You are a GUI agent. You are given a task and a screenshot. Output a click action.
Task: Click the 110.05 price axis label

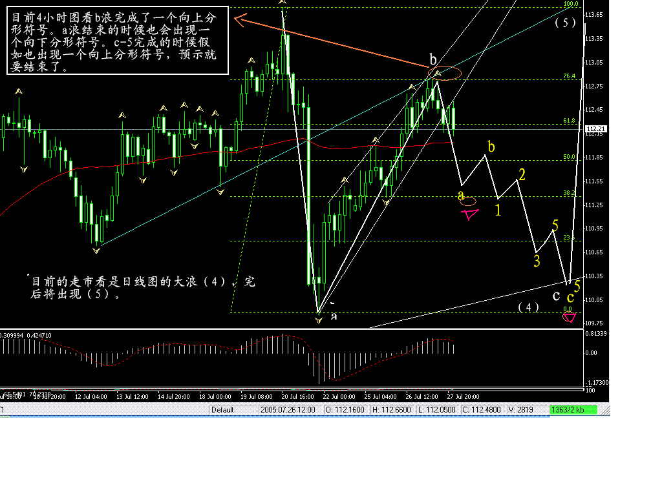pyautogui.click(x=593, y=300)
